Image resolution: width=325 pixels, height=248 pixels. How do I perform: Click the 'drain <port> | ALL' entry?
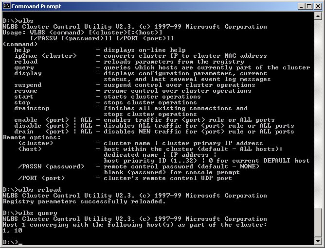coord(53,132)
